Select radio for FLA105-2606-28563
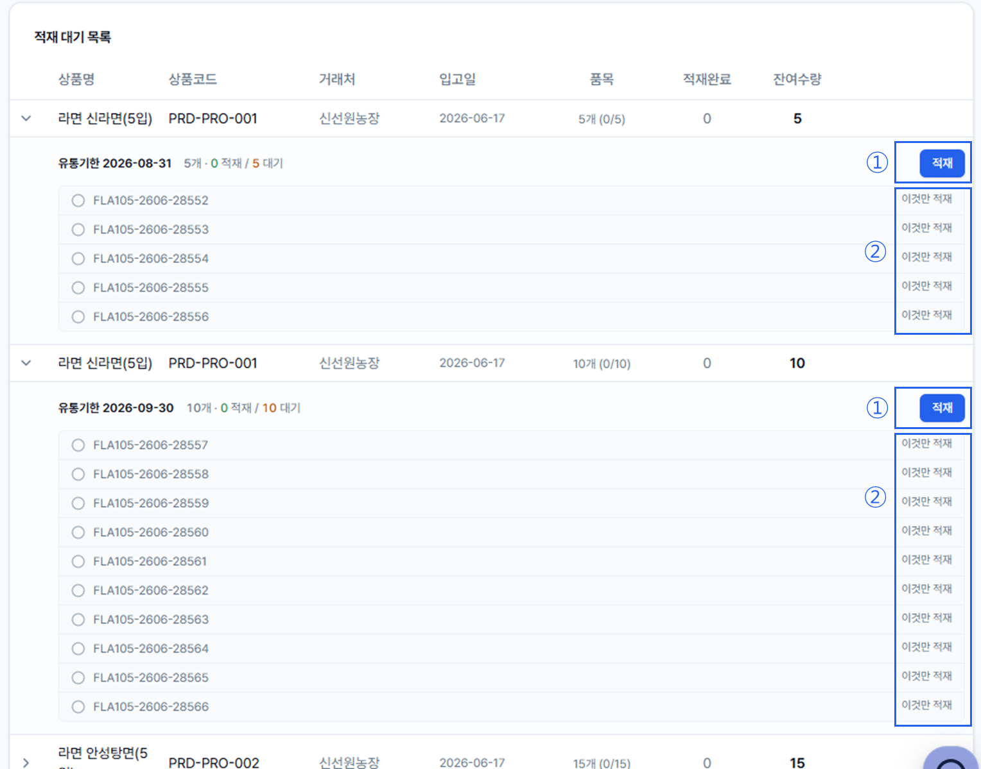 tap(78, 620)
